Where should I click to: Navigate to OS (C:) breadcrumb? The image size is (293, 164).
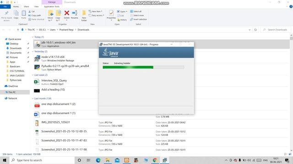click(43, 30)
